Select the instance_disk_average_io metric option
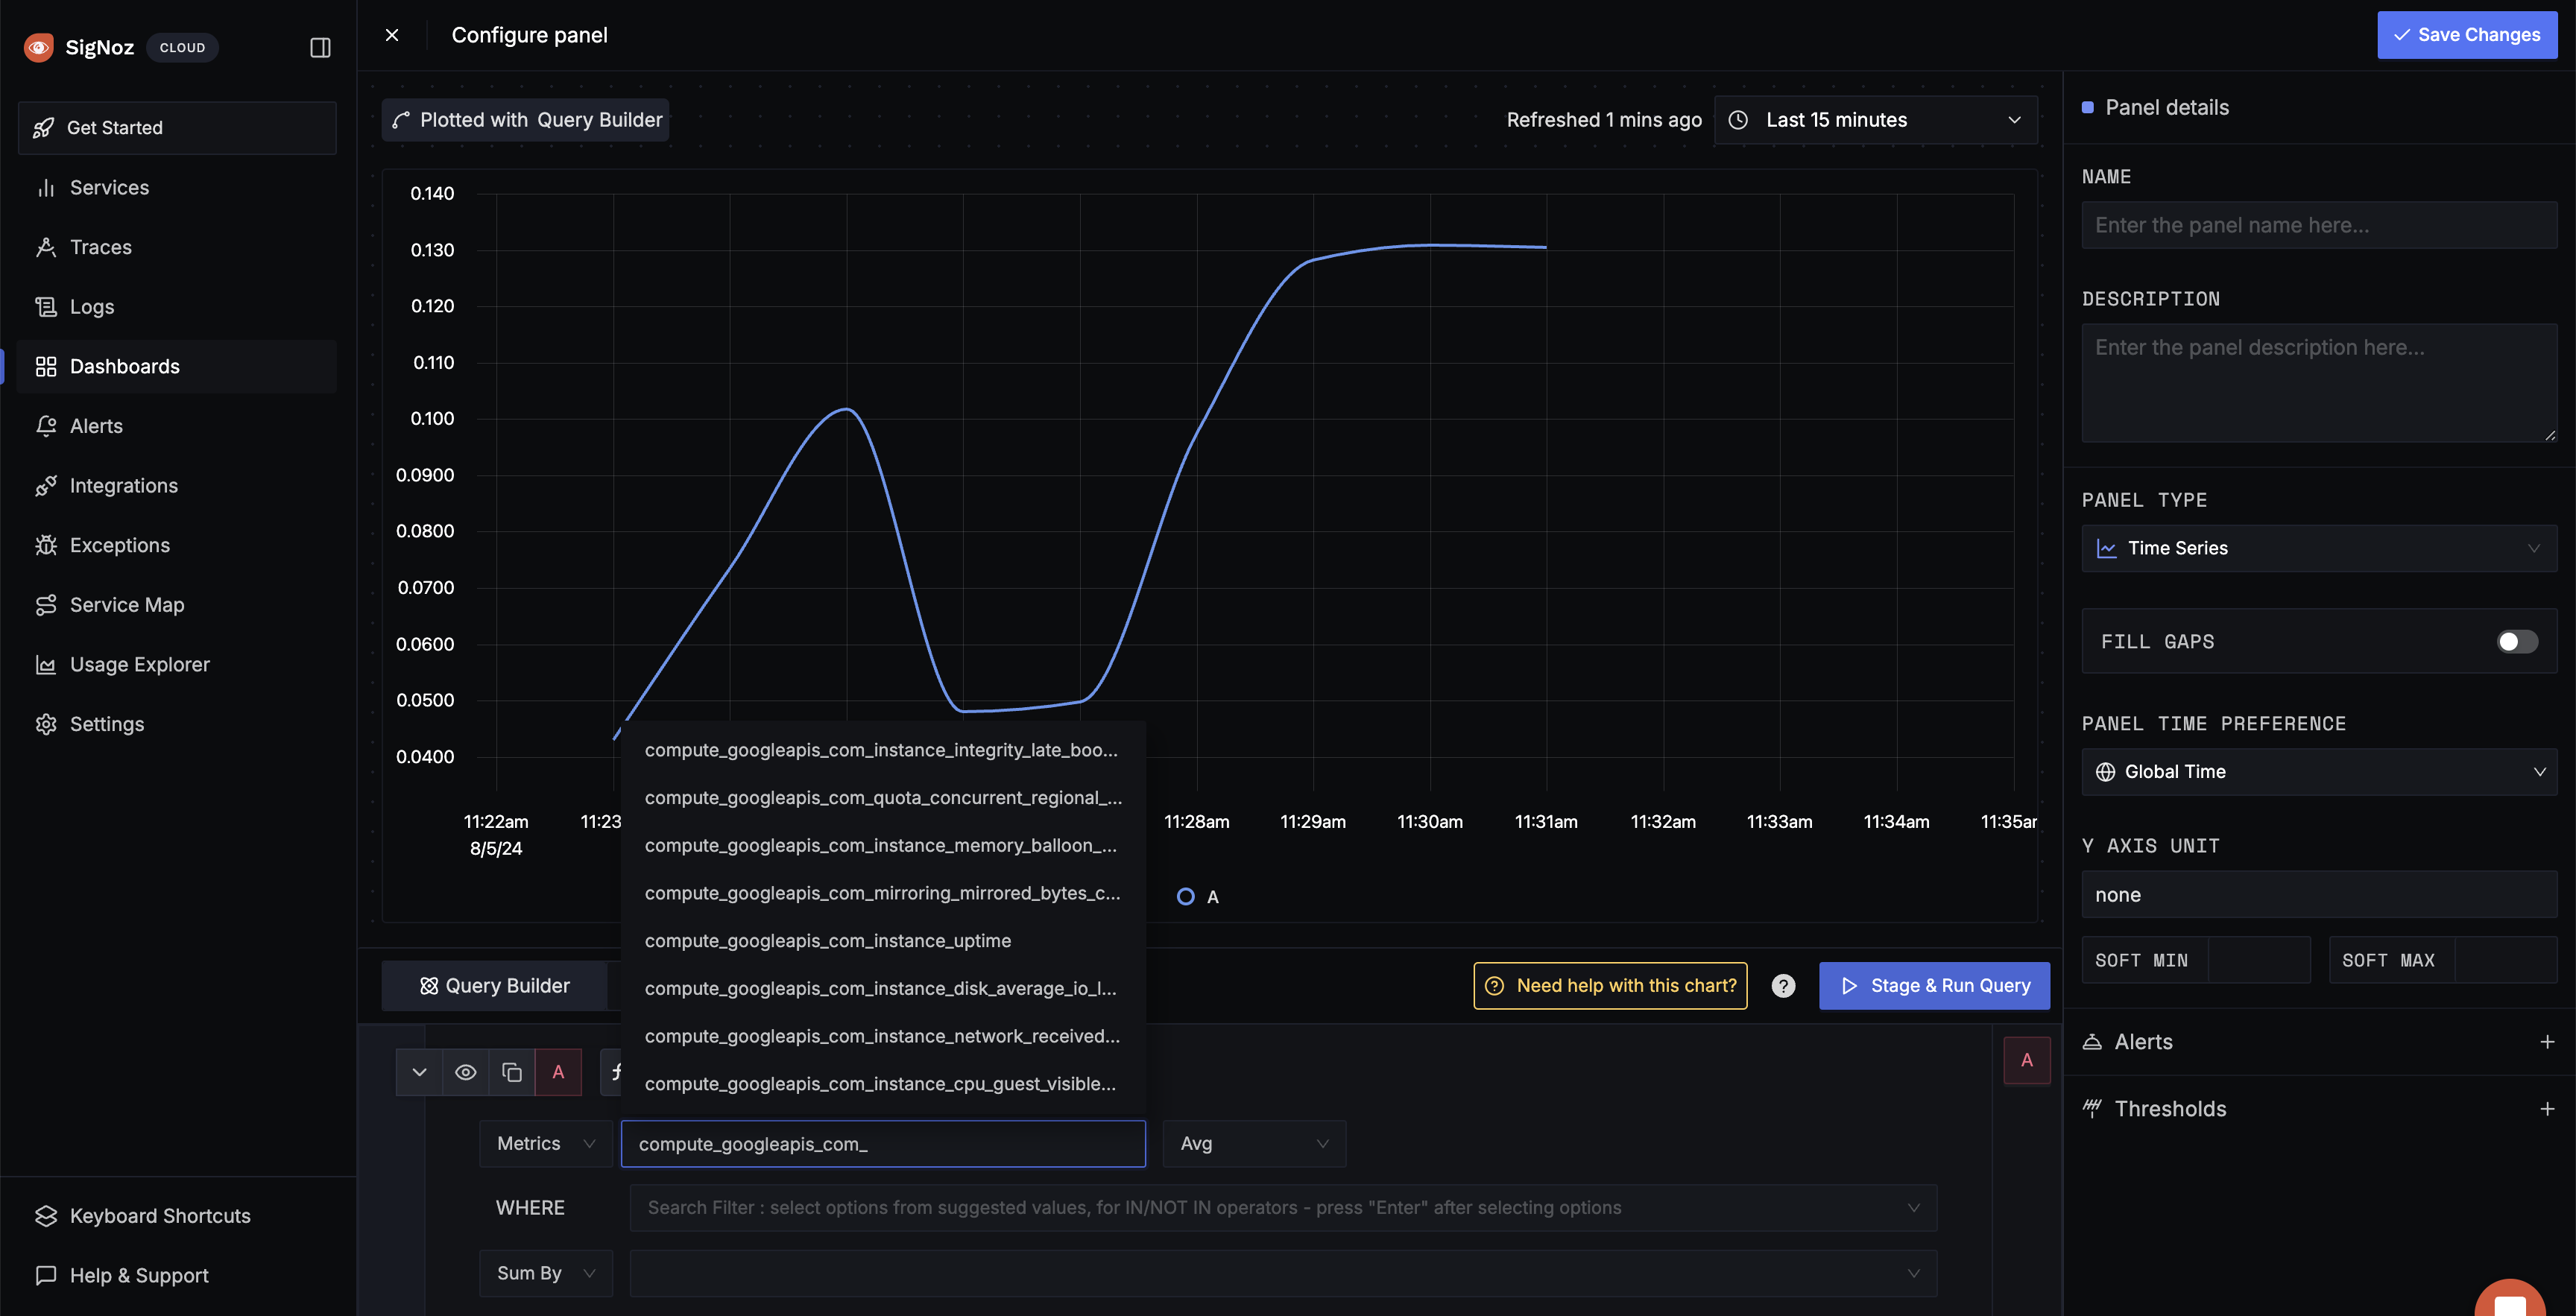This screenshot has width=2576, height=1316. (883, 989)
